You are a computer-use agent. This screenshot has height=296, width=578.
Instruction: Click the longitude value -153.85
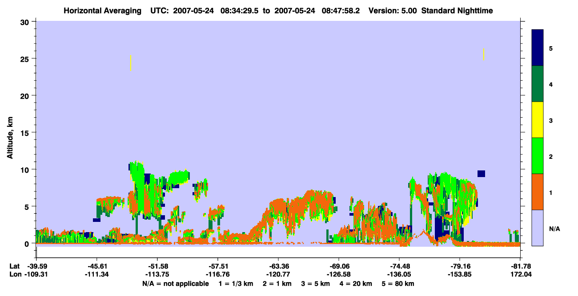point(460,274)
